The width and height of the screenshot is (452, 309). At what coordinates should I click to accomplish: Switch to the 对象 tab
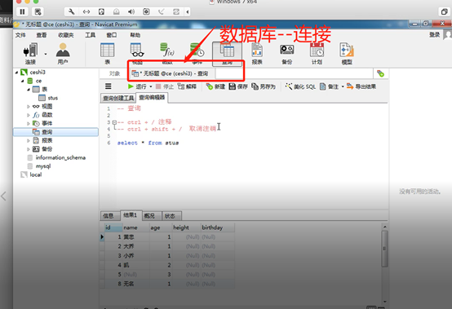114,73
